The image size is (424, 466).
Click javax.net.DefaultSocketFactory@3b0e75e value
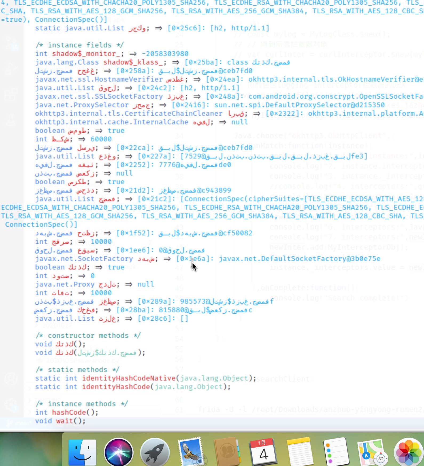click(x=299, y=259)
